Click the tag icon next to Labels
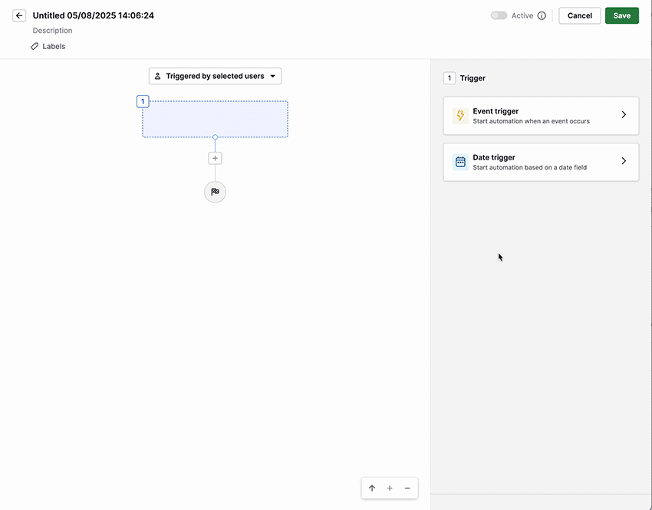Image resolution: width=652 pixels, height=510 pixels. pos(34,46)
